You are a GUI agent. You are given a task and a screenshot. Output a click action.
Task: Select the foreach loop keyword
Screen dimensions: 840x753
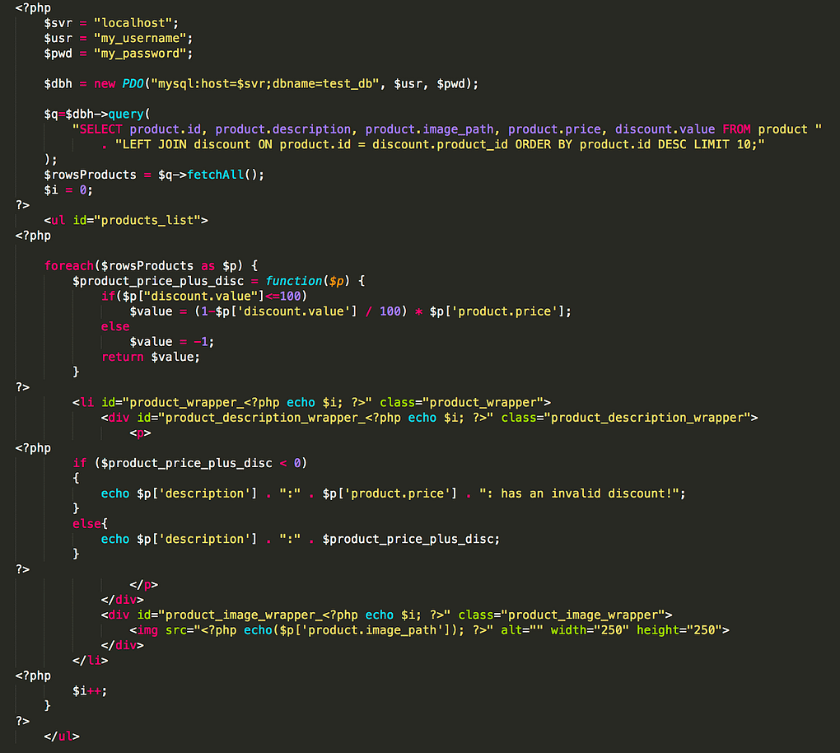[69, 265]
